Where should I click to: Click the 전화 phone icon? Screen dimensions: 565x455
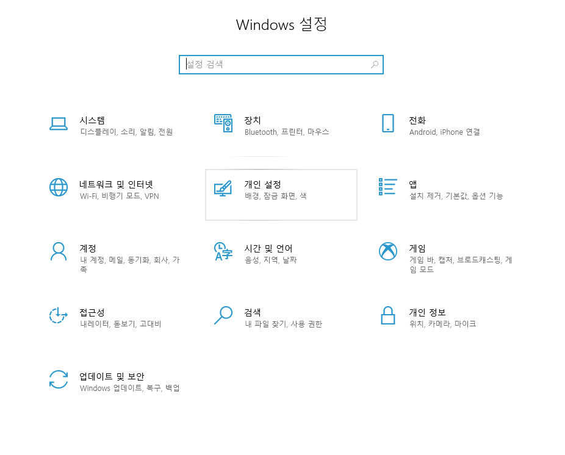pyautogui.click(x=387, y=123)
